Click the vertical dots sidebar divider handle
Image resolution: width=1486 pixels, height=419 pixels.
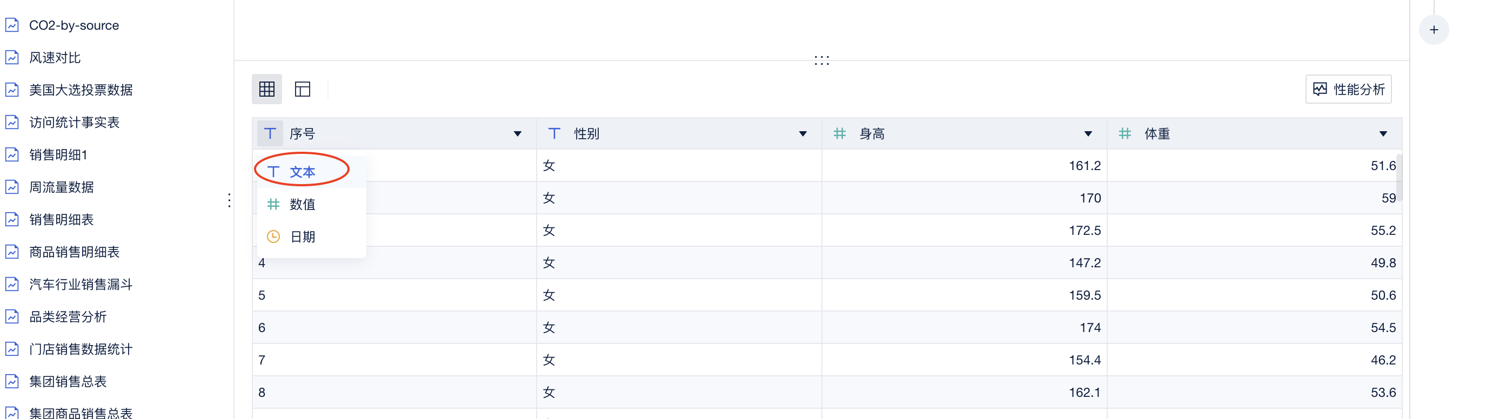[230, 200]
